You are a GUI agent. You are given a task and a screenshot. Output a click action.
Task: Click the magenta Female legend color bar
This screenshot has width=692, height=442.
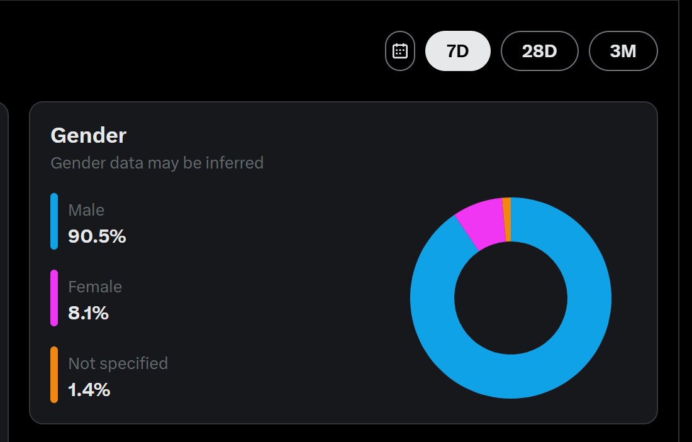tap(54, 298)
